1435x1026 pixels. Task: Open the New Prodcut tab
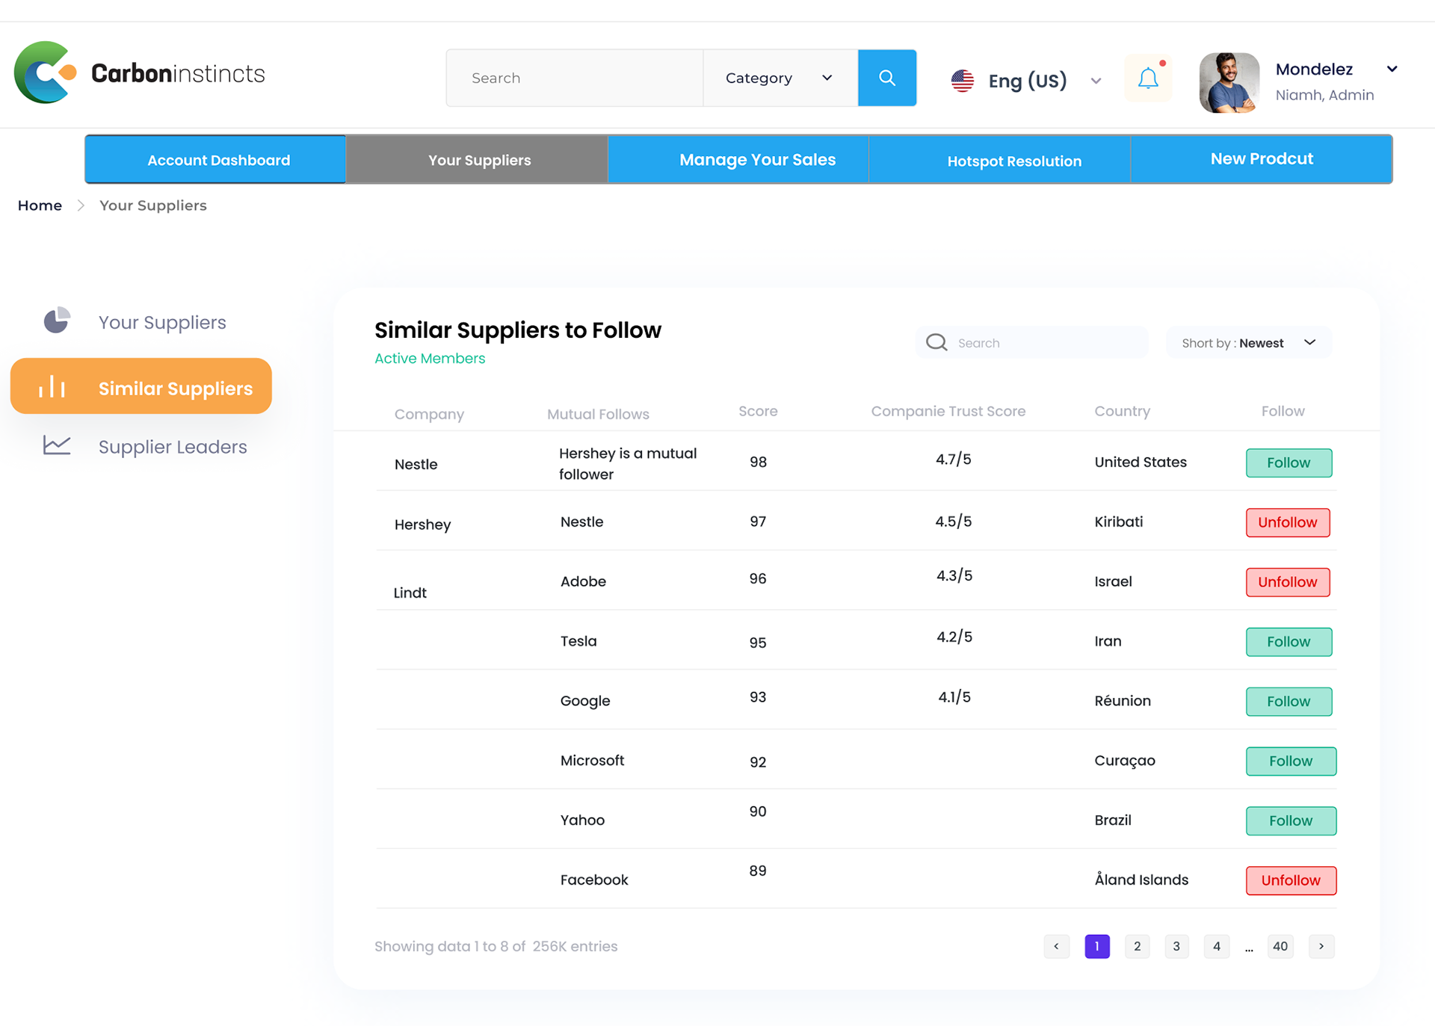1262,159
